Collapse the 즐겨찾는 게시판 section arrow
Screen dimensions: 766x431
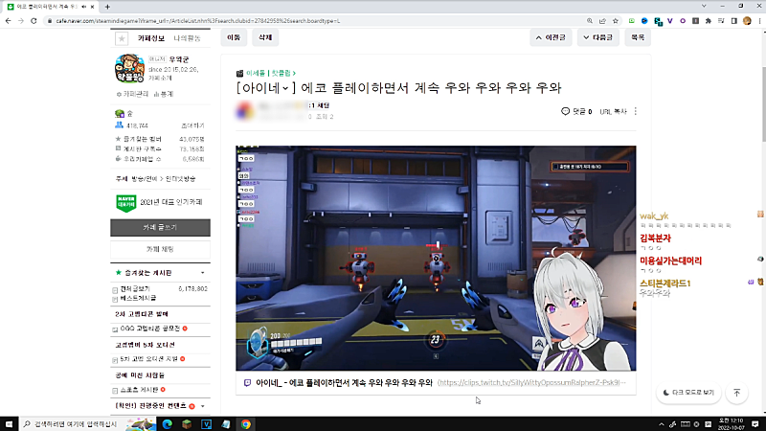(x=203, y=273)
